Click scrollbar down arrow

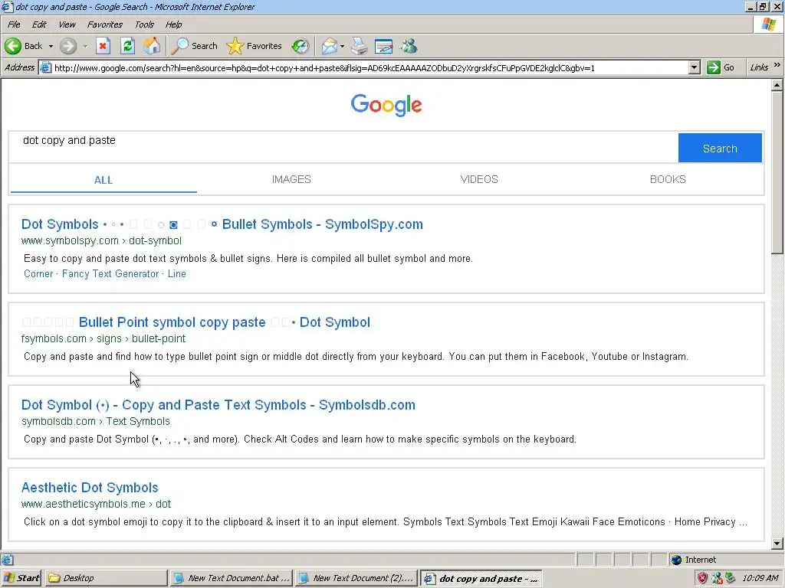click(x=777, y=543)
